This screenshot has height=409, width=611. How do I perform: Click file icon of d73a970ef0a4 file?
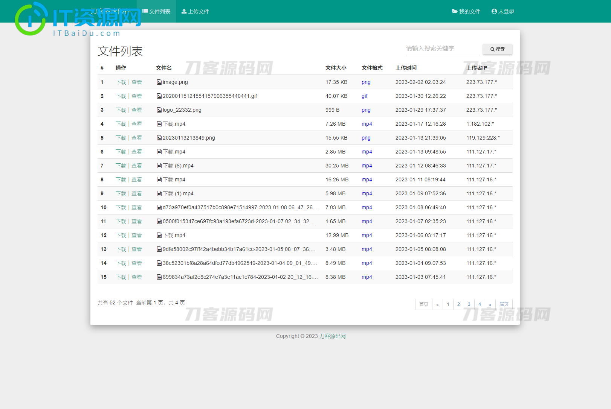pyautogui.click(x=159, y=207)
